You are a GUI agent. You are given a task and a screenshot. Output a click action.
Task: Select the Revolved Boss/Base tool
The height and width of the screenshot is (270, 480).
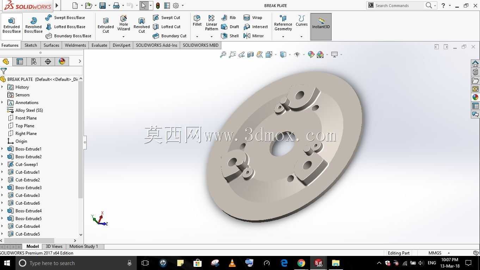[x=33, y=26]
